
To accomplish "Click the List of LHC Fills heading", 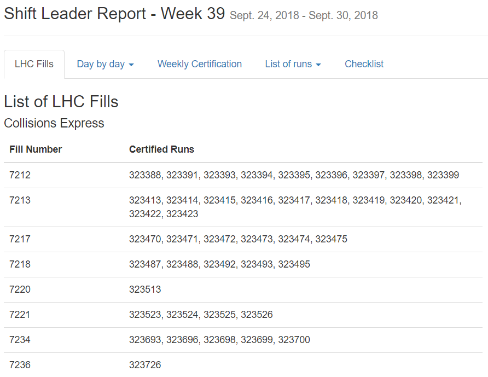I will coord(61,102).
